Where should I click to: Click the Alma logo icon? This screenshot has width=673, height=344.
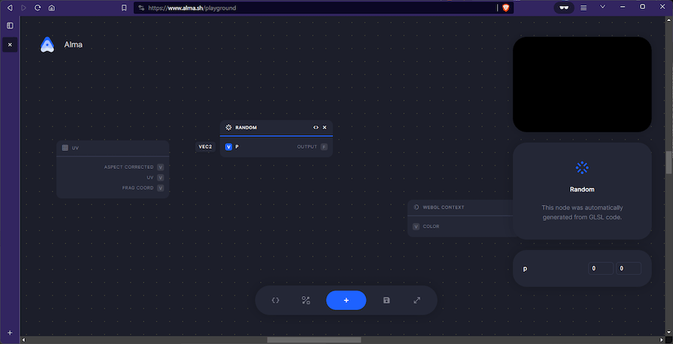coord(47,45)
